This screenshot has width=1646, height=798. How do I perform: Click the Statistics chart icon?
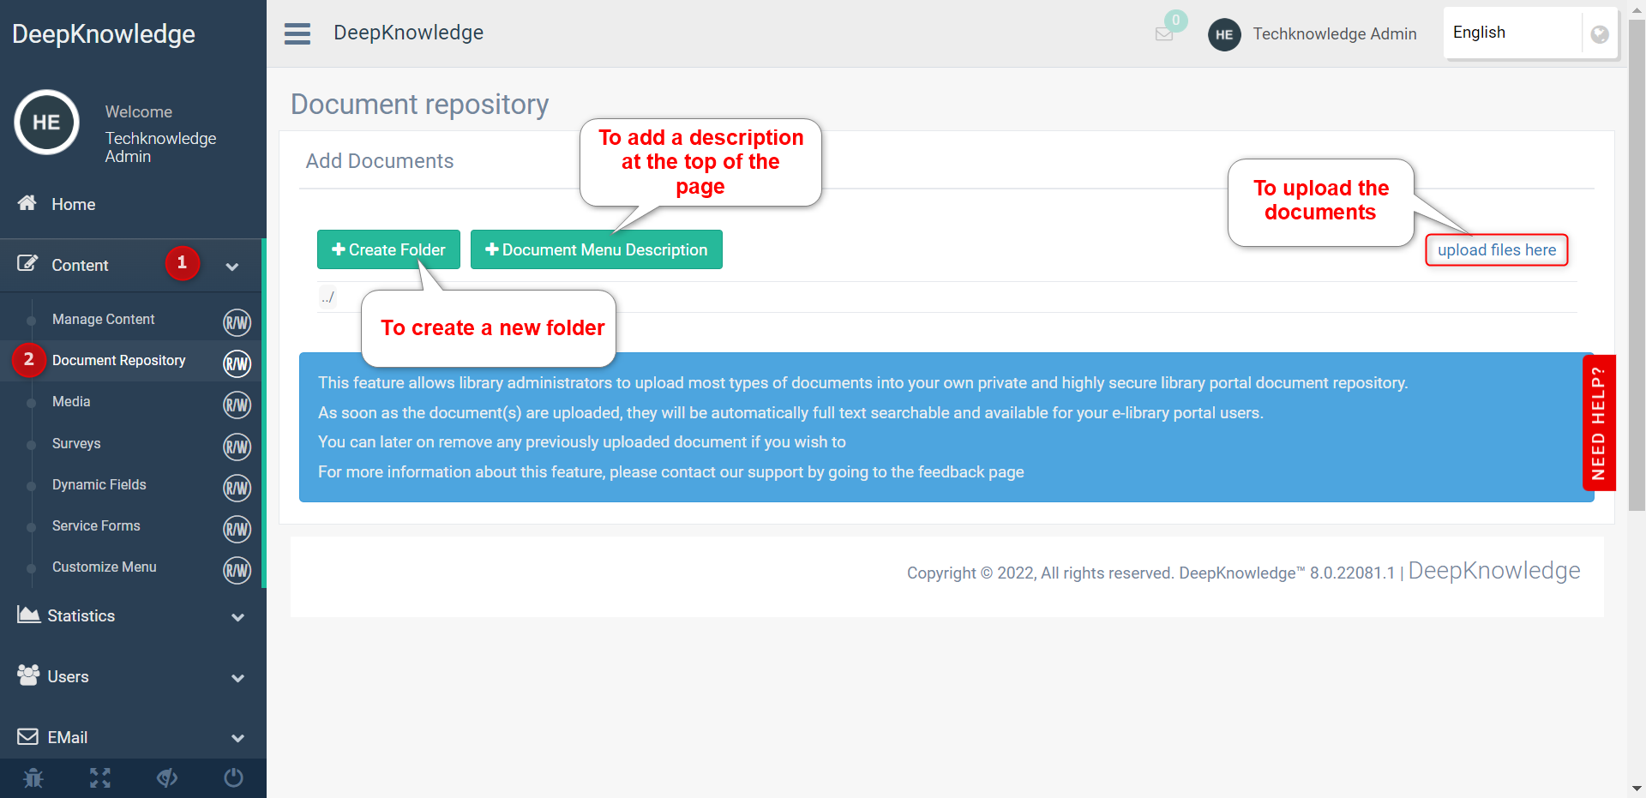click(x=28, y=615)
